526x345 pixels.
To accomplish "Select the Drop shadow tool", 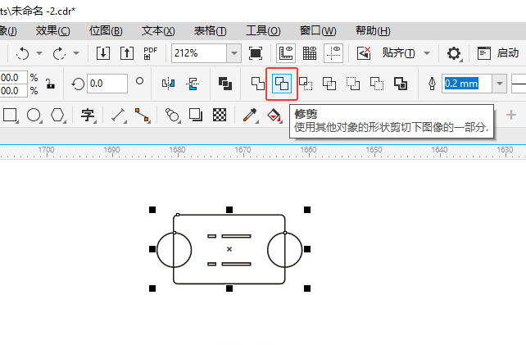I will click(196, 115).
